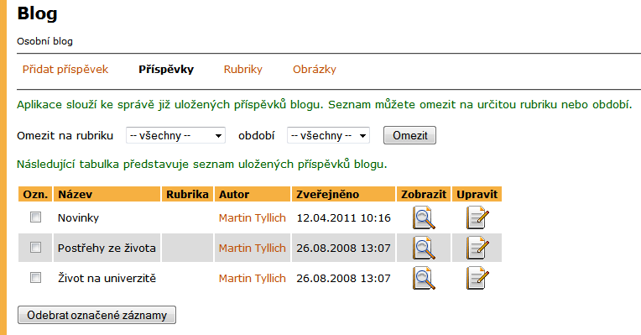641x335 pixels.
Task: Open author link in Postřehy ze života row
Action: tap(253, 249)
